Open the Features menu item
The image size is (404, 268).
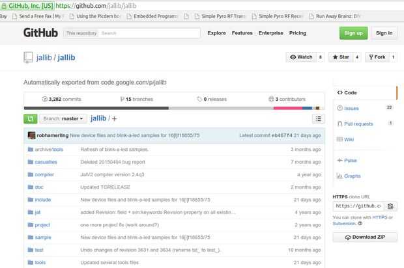coord(242,33)
